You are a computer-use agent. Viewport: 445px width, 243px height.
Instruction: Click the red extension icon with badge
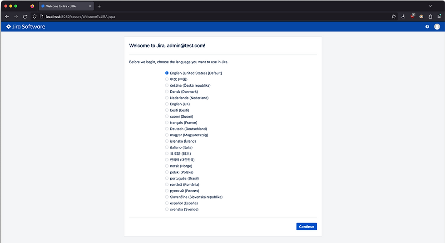[x=413, y=16]
